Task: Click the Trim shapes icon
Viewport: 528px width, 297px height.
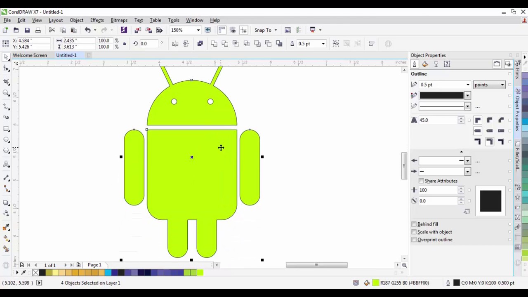Action: point(225,44)
